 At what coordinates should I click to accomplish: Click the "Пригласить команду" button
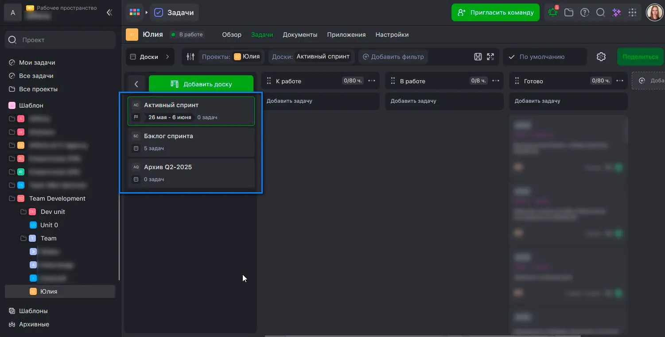(495, 12)
